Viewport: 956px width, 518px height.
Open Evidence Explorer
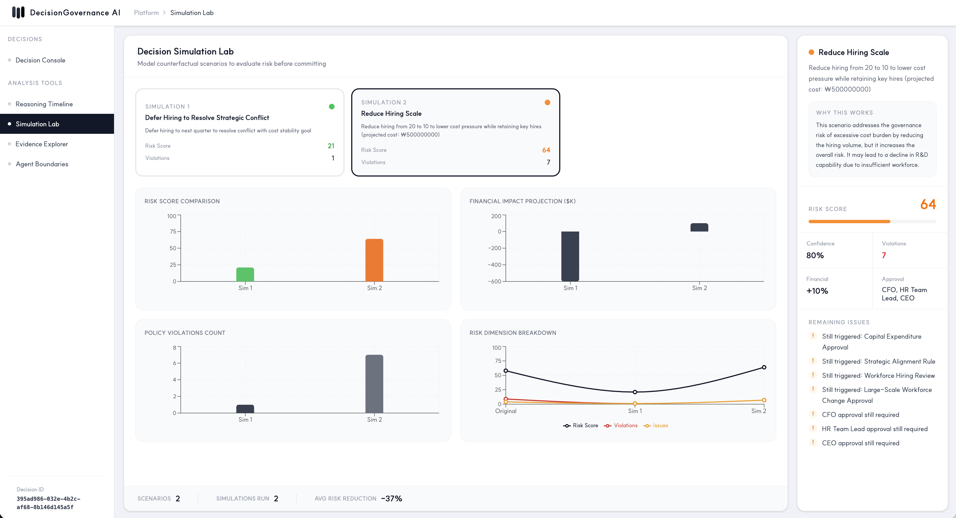(57, 144)
